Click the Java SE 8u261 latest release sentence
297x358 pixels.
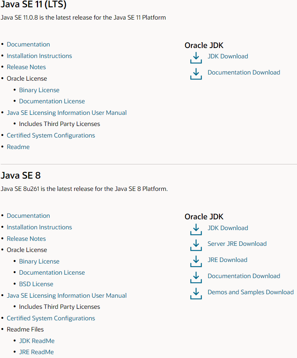click(84, 189)
